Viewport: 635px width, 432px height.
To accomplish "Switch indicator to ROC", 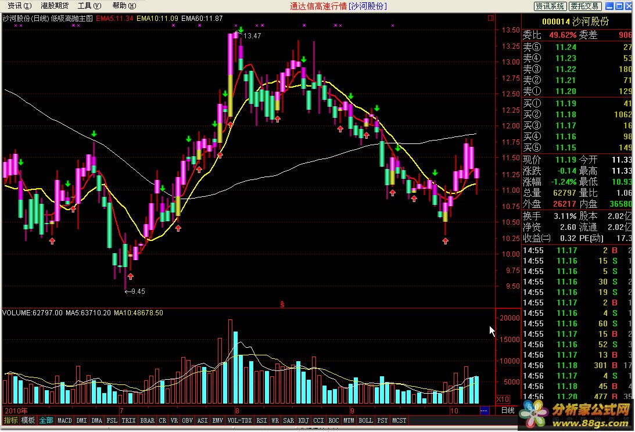I will (333, 420).
